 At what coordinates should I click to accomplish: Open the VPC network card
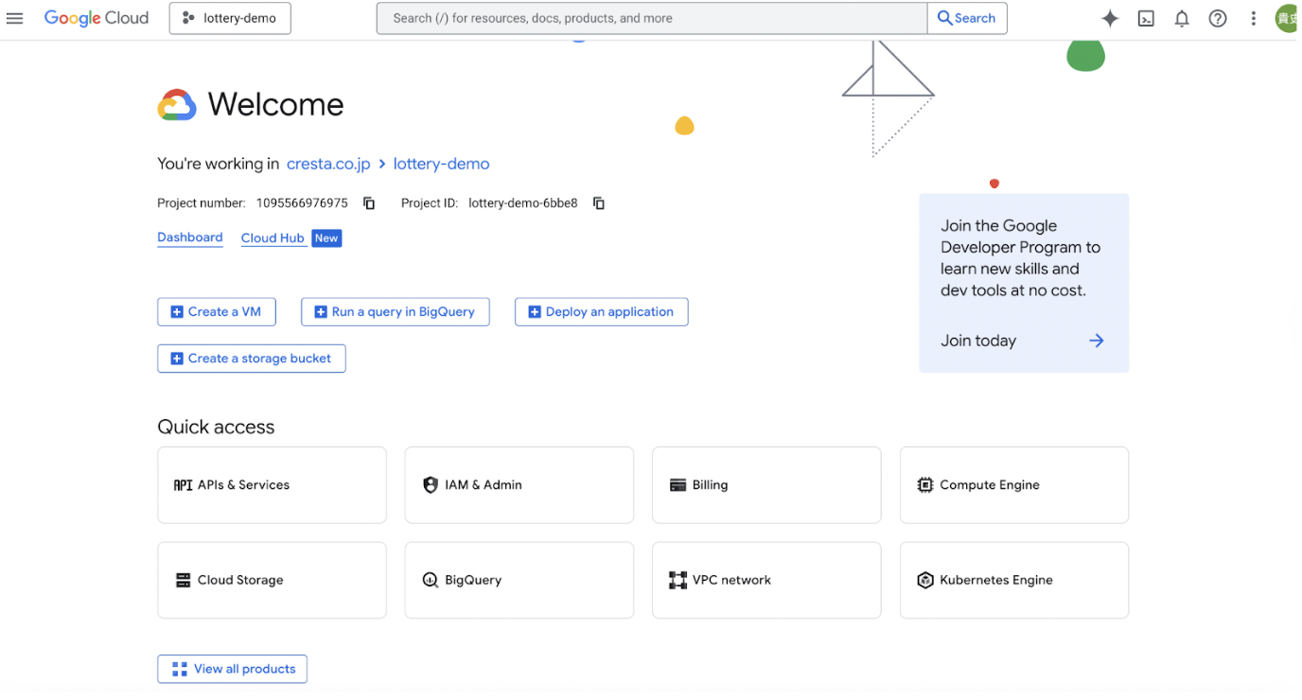[x=766, y=581]
